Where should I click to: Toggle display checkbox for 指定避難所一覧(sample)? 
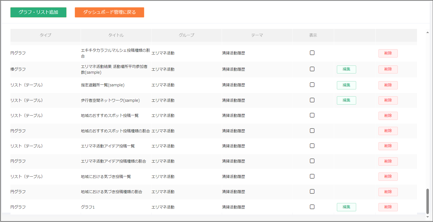pyautogui.click(x=312, y=85)
